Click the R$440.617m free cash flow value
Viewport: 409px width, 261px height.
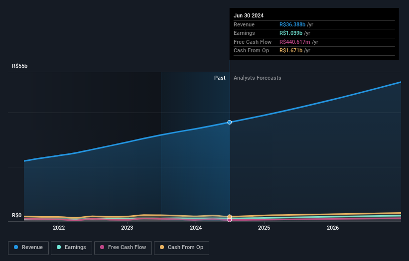[x=295, y=42]
